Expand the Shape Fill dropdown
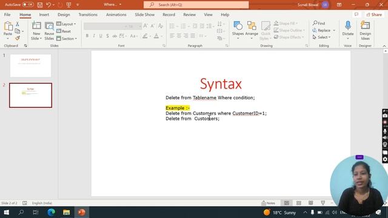This screenshot has width=388, height=218. pyautogui.click(x=296, y=23)
